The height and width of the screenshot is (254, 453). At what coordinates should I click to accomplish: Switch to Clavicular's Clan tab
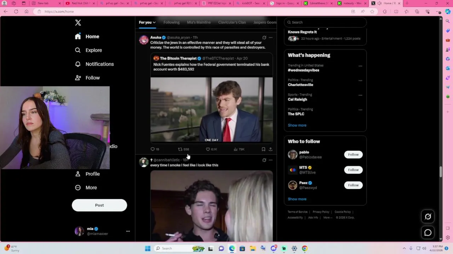[x=232, y=22]
